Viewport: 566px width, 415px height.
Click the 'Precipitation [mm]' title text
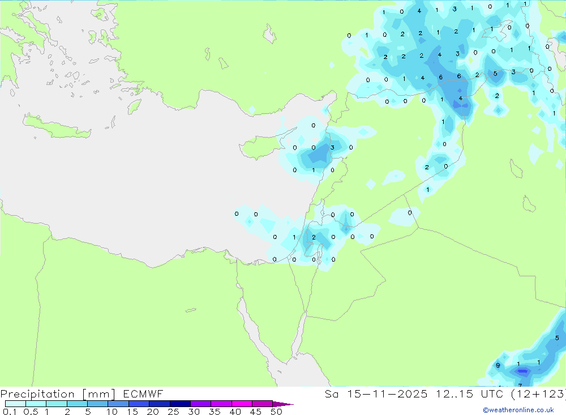pyautogui.click(x=58, y=394)
